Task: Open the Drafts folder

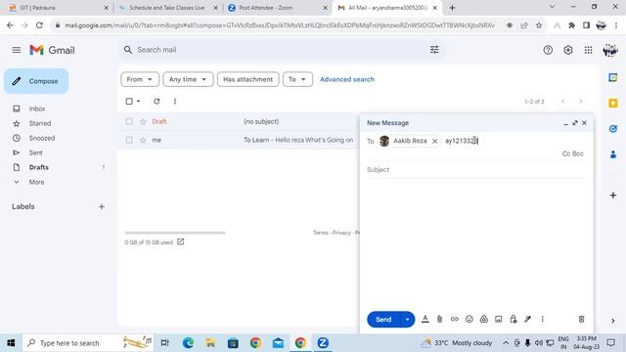Action: click(x=39, y=167)
